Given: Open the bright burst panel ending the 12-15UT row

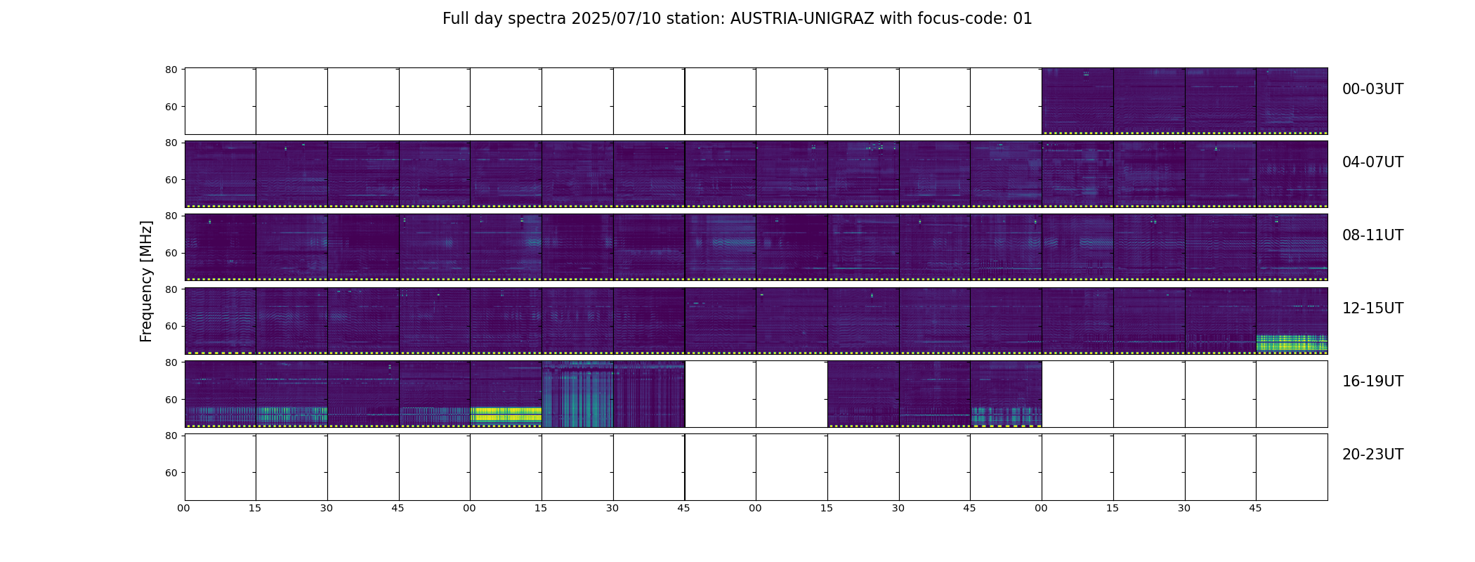Looking at the screenshot, I should (1292, 321).
